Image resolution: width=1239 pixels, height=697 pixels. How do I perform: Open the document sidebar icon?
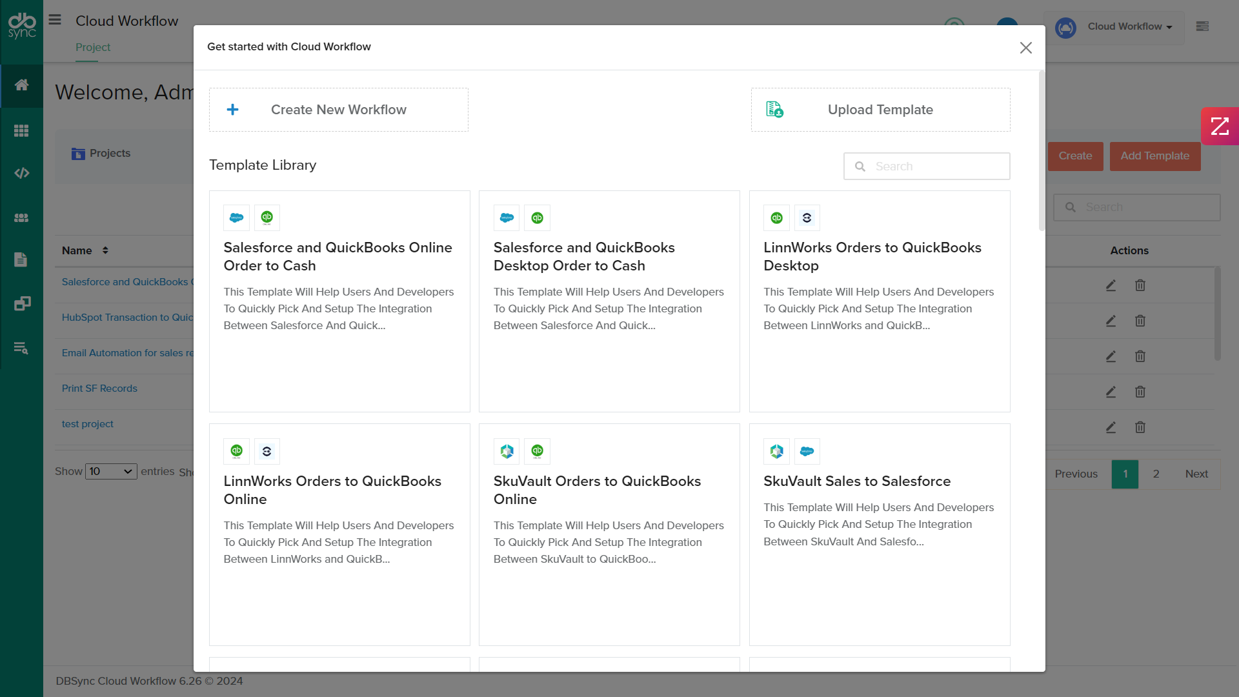[x=21, y=259]
